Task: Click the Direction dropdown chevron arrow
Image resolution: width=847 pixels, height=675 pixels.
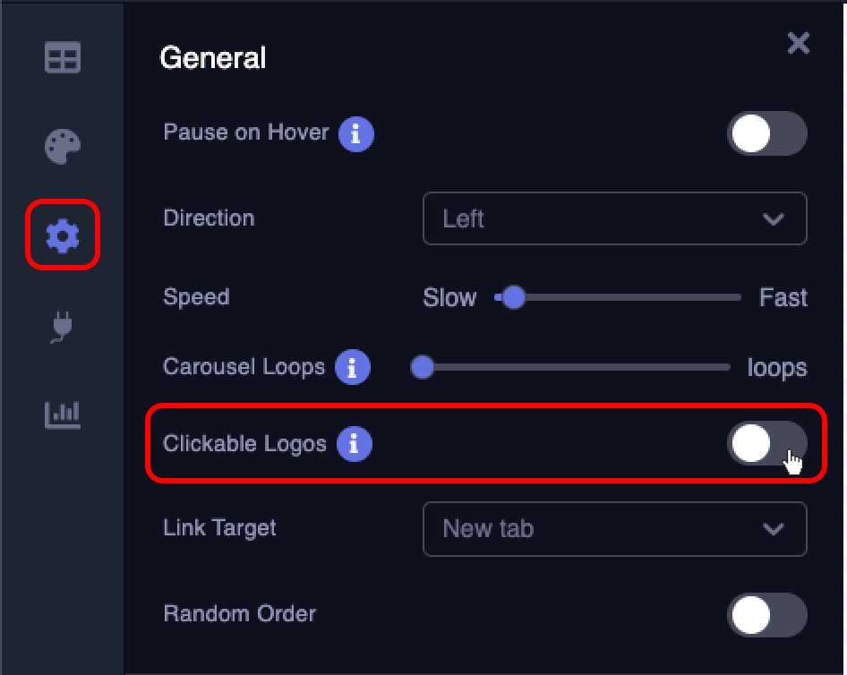Action: [772, 218]
